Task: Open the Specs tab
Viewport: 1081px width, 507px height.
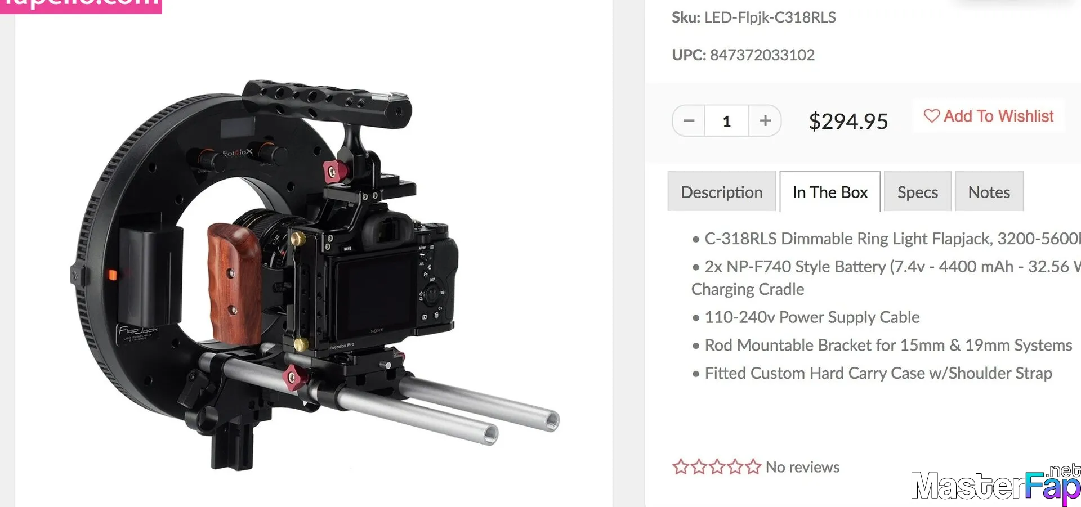Action: 918,192
